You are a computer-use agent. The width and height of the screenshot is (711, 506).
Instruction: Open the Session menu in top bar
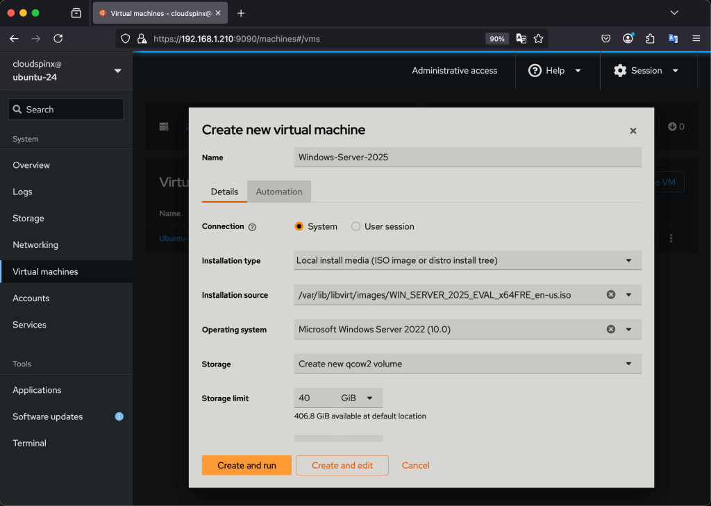point(646,71)
